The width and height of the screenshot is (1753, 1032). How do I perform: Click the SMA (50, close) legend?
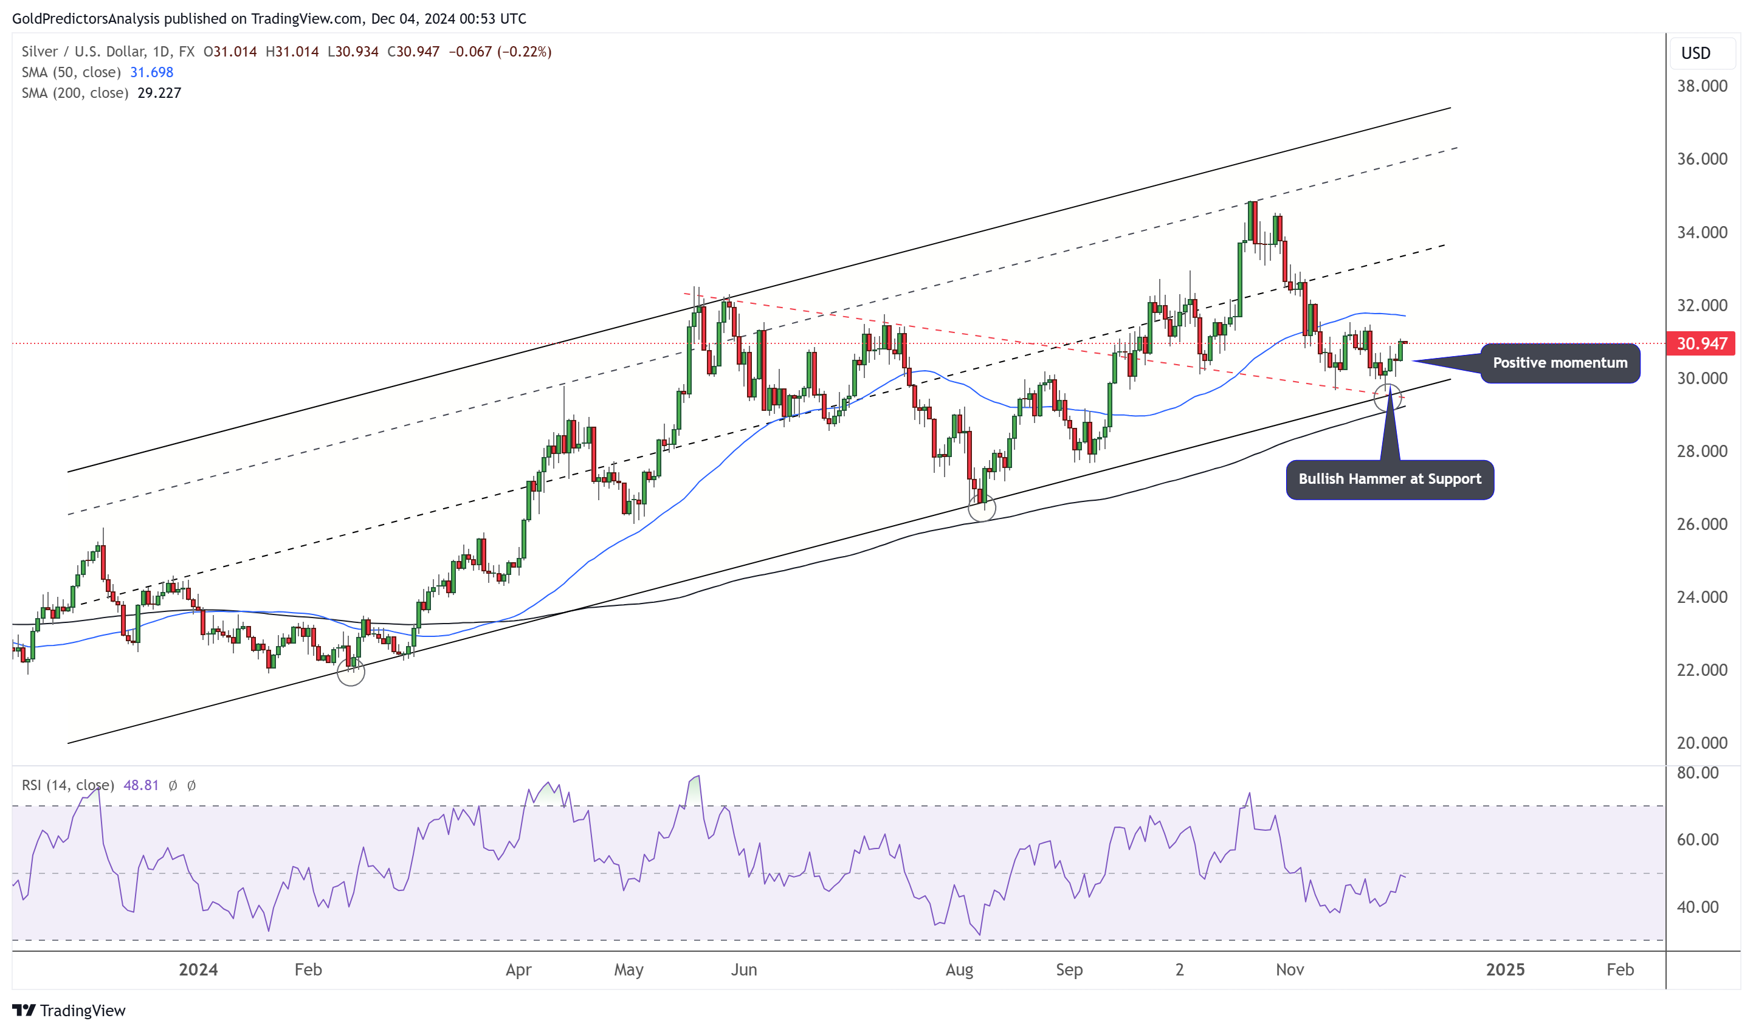[71, 72]
